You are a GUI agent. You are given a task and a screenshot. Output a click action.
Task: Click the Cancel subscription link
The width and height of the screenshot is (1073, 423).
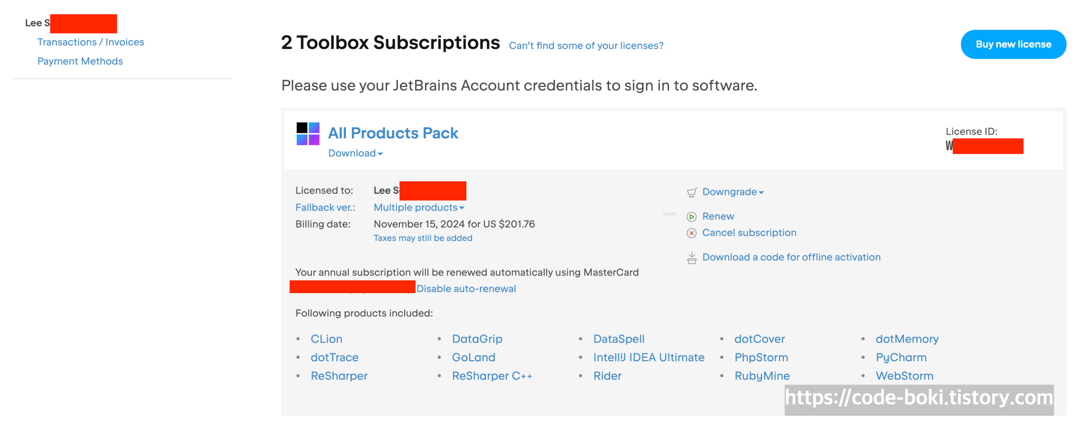coord(749,233)
